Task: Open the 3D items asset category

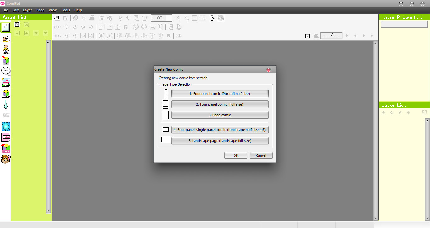Action: [5, 60]
